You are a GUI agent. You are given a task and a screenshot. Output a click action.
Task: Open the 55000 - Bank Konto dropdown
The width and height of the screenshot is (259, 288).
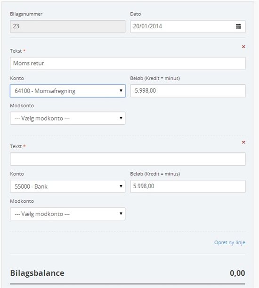coord(68,186)
